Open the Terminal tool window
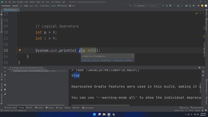 click(x=49, y=108)
